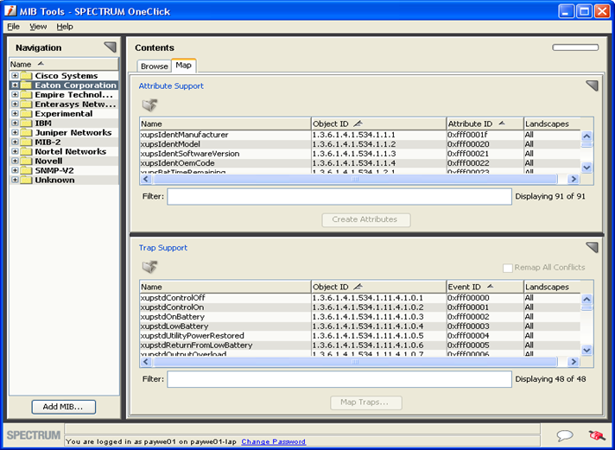615x450 pixels.
Task: Switch to the Browse tab
Action: 154,66
